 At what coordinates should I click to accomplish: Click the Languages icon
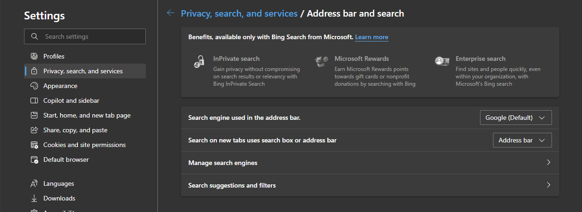click(x=34, y=183)
